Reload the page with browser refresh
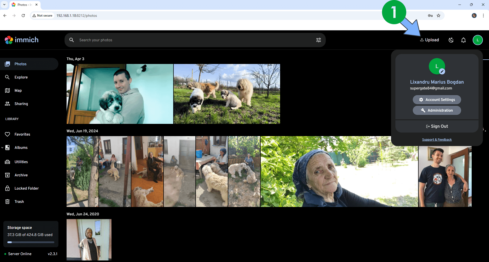This screenshot has height=262, width=489. click(23, 16)
